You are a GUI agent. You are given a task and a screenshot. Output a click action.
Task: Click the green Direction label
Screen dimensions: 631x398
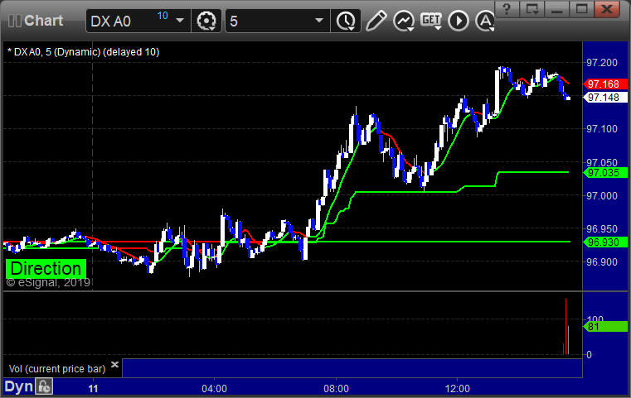[46, 268]
